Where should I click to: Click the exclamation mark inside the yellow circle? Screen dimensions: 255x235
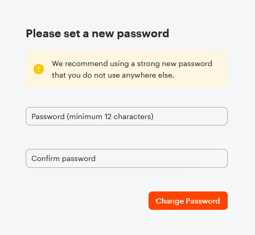[39, 69]
